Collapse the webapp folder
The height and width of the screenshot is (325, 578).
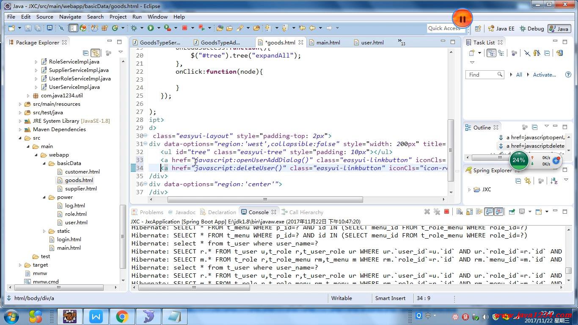[36, 155]
